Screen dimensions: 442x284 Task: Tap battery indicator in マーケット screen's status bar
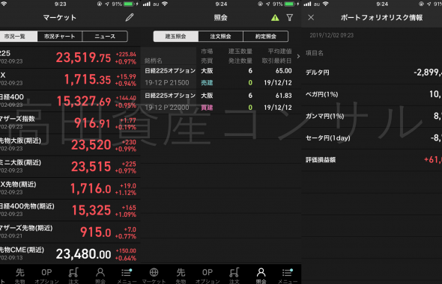(x=129, y=4)
